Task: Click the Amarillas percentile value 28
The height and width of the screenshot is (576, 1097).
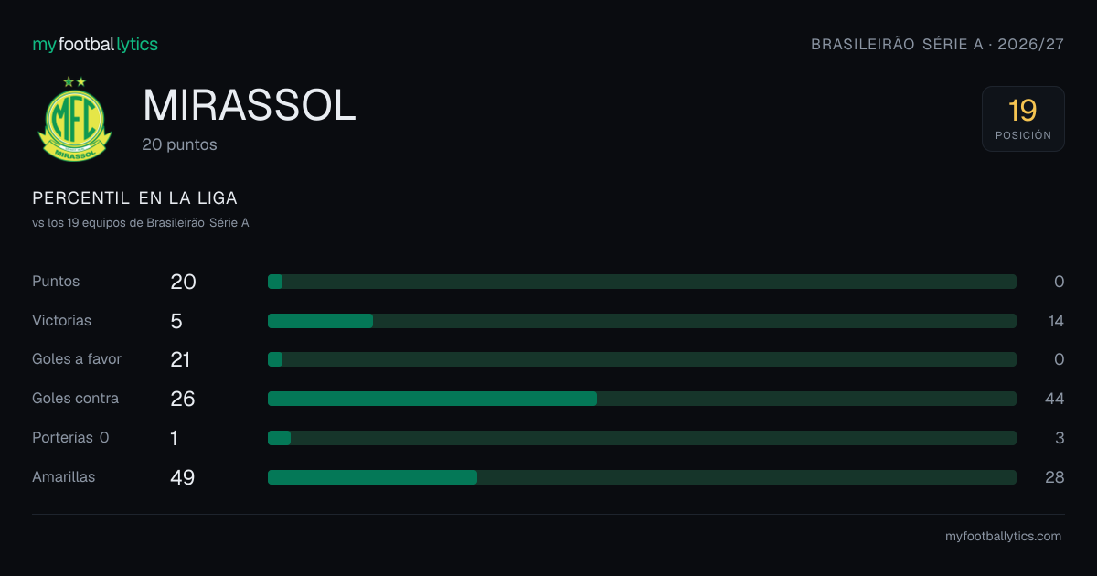Action: point(1055,477)
